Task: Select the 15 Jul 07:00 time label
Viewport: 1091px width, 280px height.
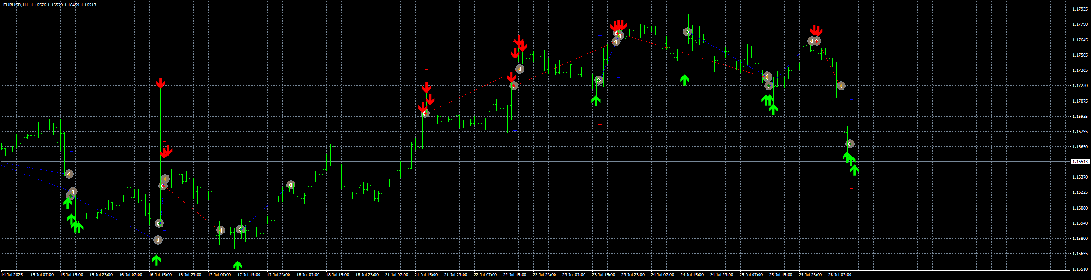Action: [x=42, y=275]
